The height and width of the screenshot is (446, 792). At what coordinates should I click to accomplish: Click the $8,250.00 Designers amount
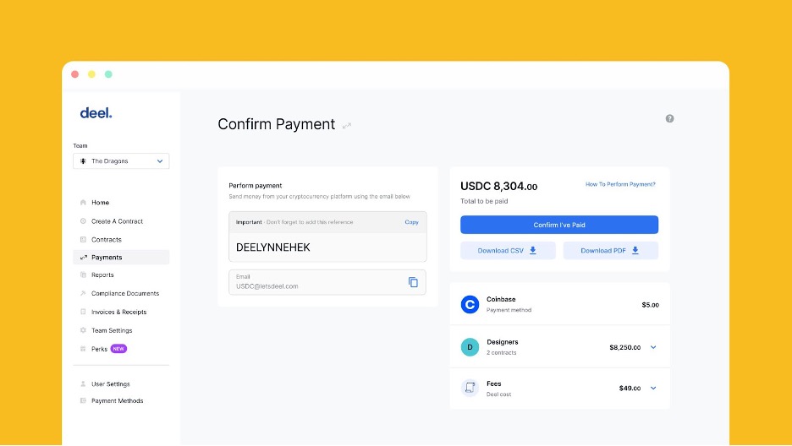624,347
